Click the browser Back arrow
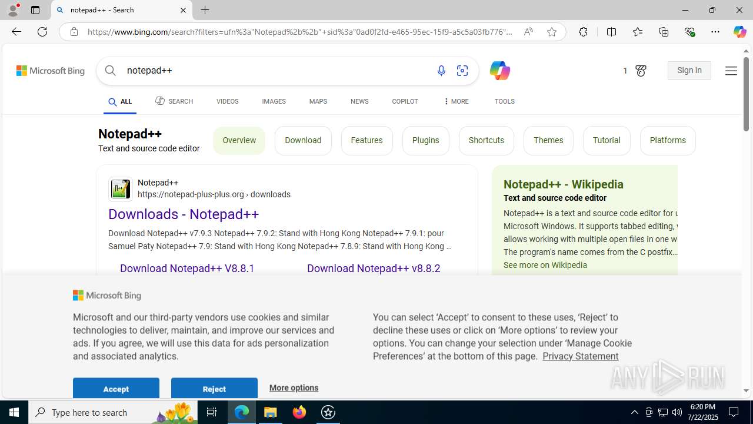The height and width of the screenshot is (424, 753). coord(16,32)
